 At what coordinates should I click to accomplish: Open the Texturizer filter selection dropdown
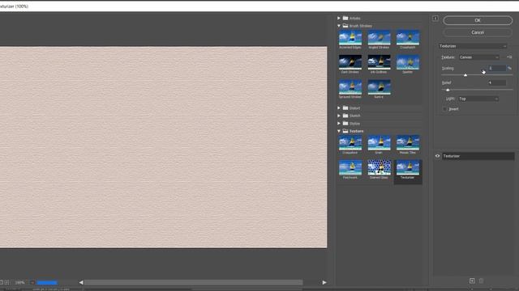[x=473, y=46]
